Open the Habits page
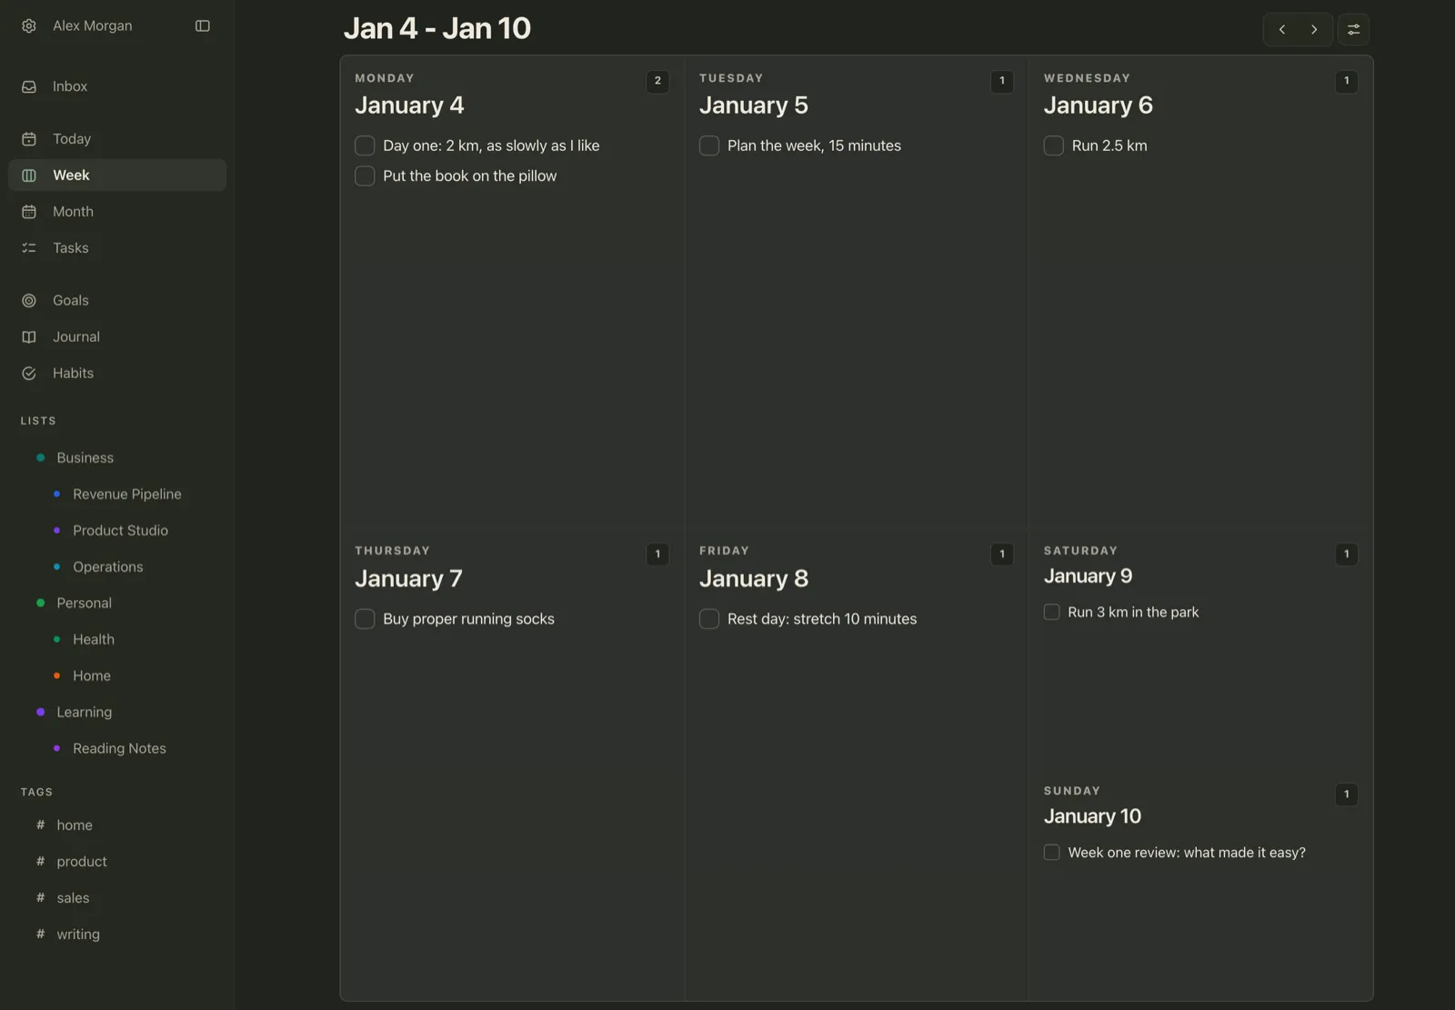1455x1010 pixels. pyautogui.click(x=117, y=374)
